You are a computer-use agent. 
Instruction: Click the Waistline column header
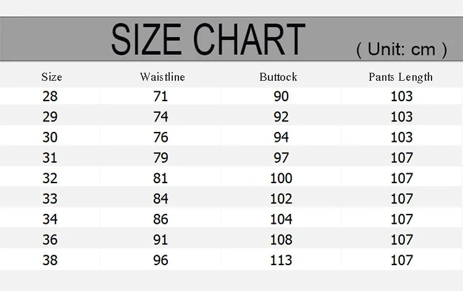click(x=162, y=77)
